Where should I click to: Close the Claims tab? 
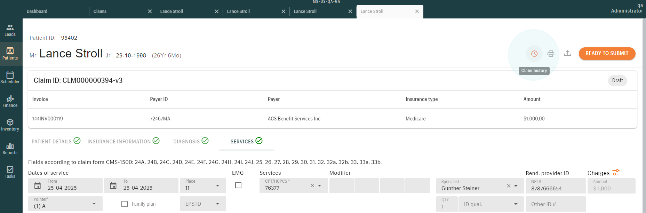(150, 11)
